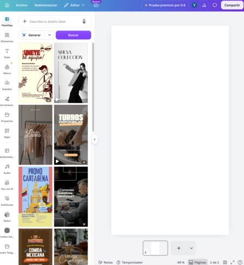Open the Elementos sidebar panel
The height and width of the screenshot is (265, 244).
(x=7, y=37)
